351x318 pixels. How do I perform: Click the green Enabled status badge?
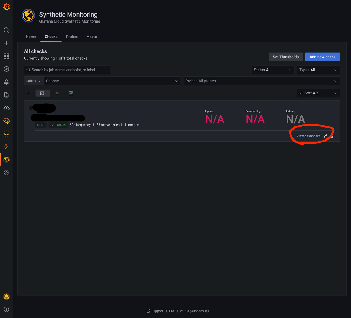[x=58, y=125]
